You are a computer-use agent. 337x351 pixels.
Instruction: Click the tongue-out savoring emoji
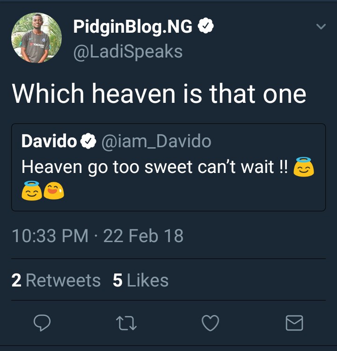pos(54,190)
